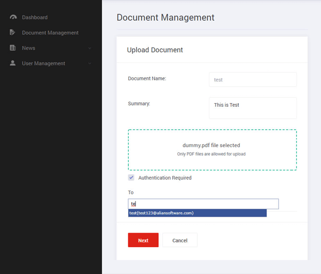This screenshot has height=274, width=321.
Task: Click the User Management person icon
Action: 13,63
